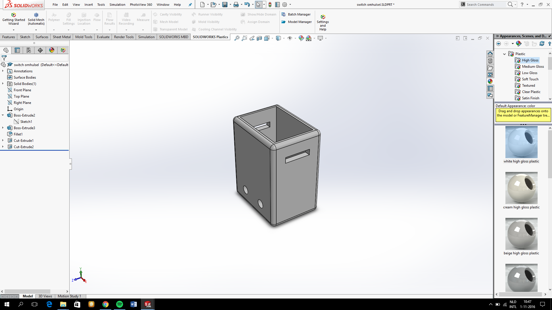Image resolution: width=552 pixels, height=310 pixels.
Task: Click the Search Commands field
Action: (485, 5)
